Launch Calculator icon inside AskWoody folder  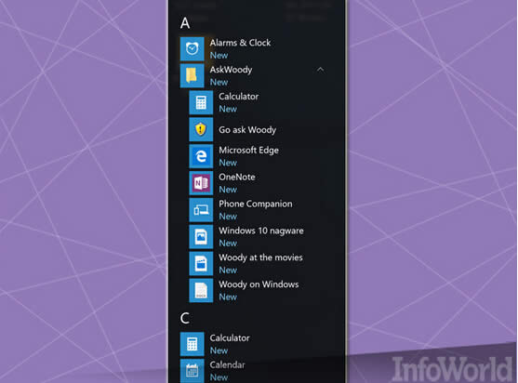click(x=201, y=102)
